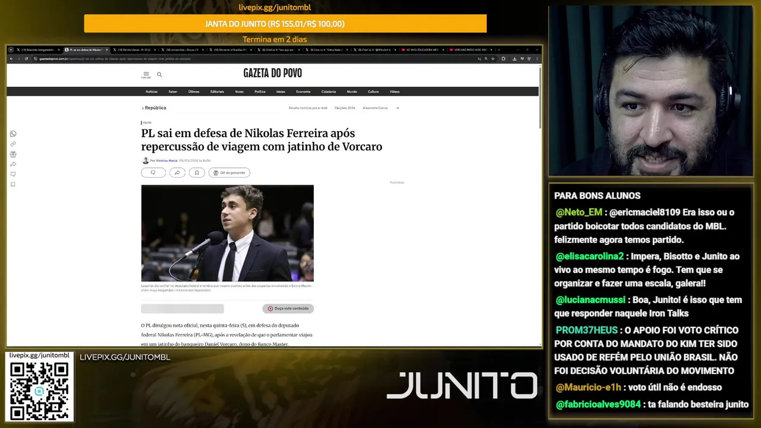
Task: Click the streamer webcam feed
Action: coord(650,91)
